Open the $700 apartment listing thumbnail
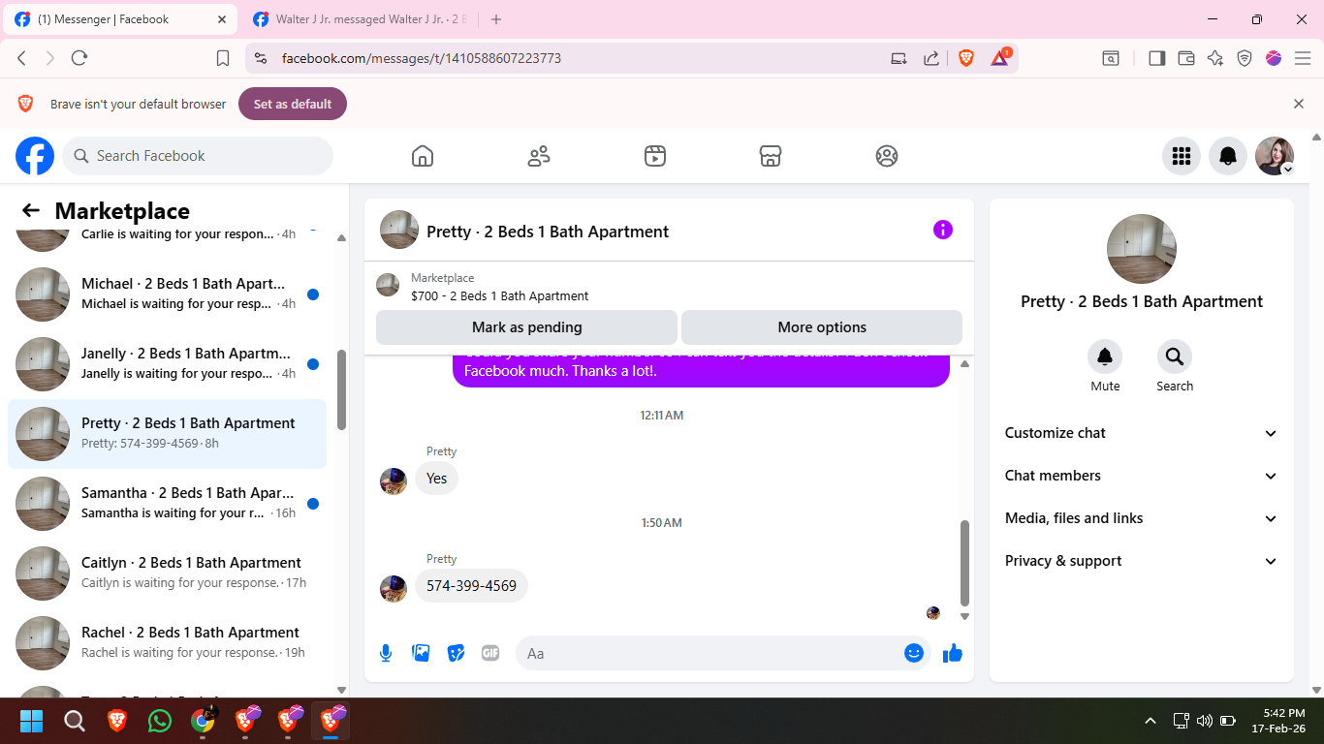The width and height of the screenshot is (1324, 744). (x=388, y=285)
